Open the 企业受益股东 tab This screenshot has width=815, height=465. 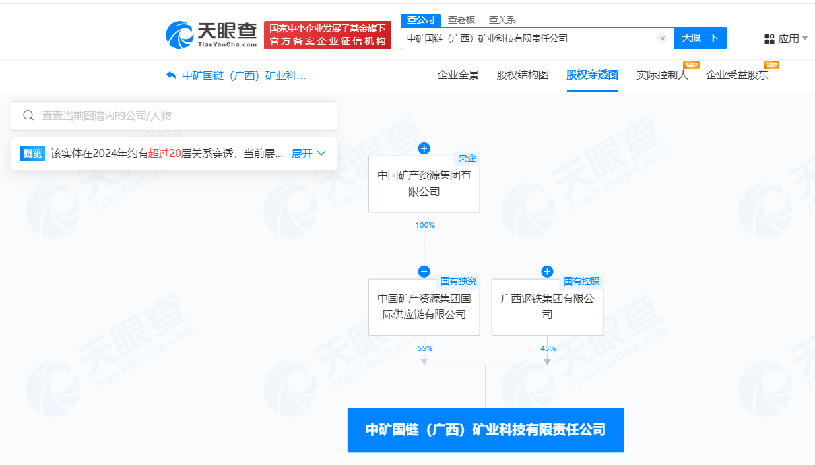tap(737, 75)
